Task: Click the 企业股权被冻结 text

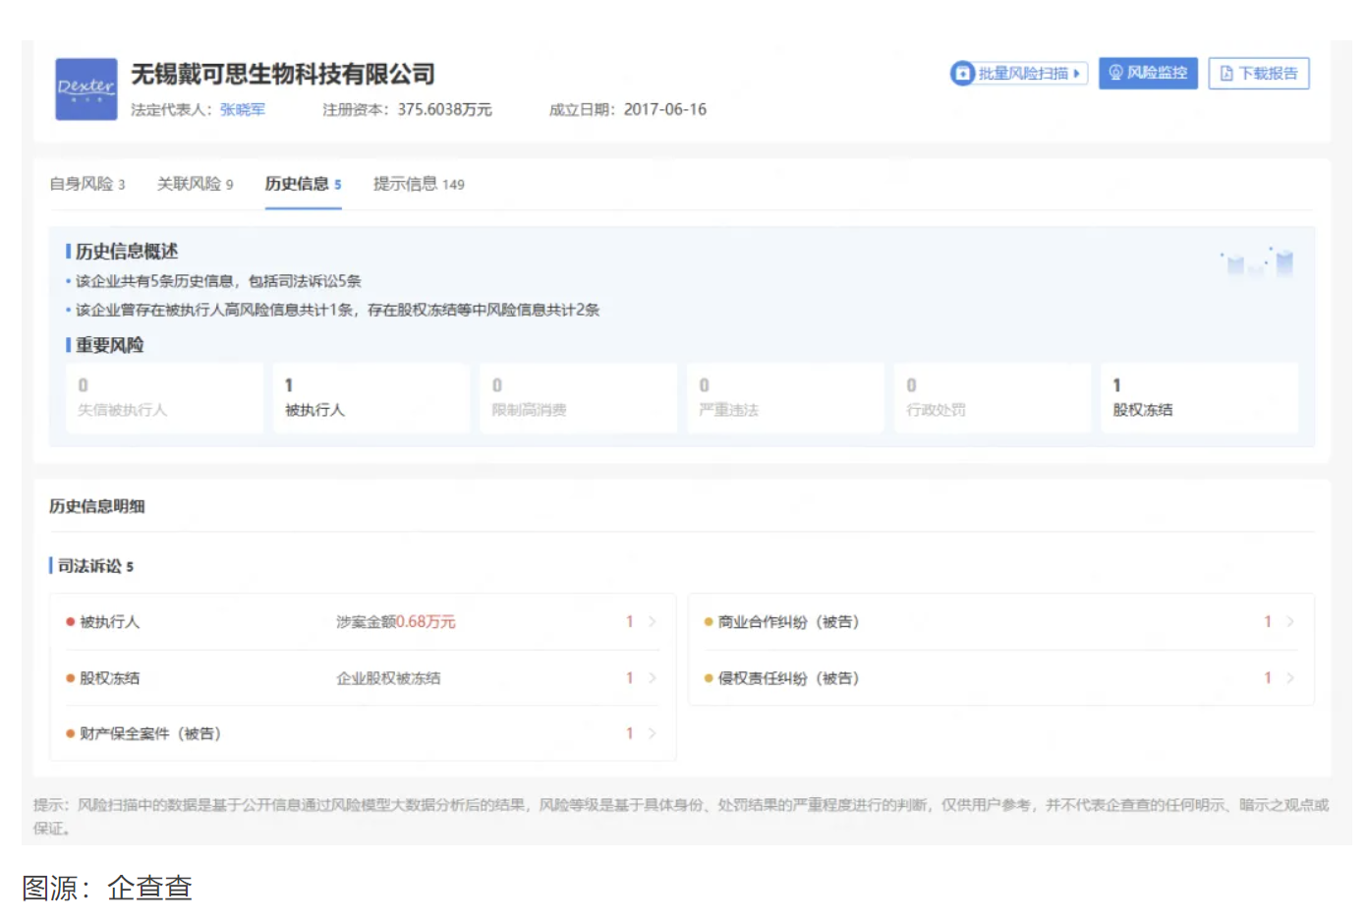Action: click(x=388, y=677)
